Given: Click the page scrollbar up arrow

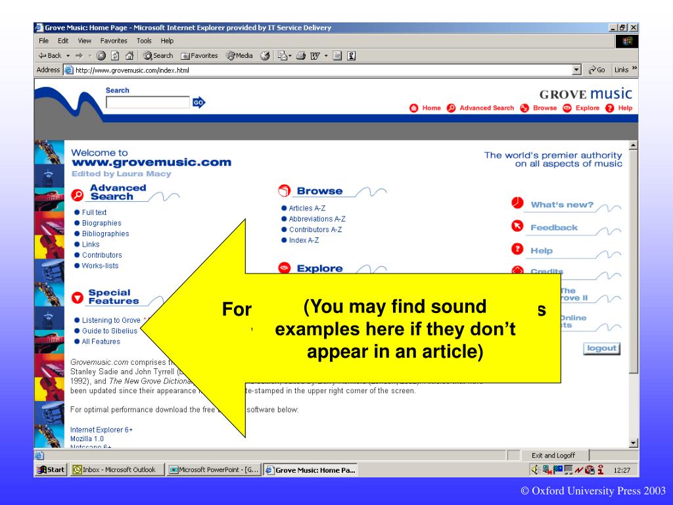Looking at the screenshot, I should click(x=634, y=145).
